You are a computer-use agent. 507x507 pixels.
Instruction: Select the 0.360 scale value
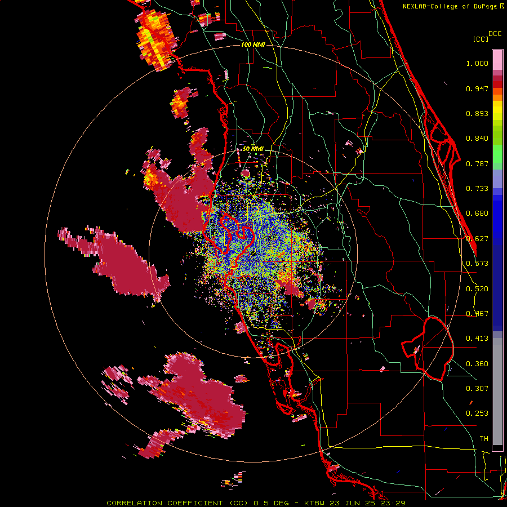point(477,364)
